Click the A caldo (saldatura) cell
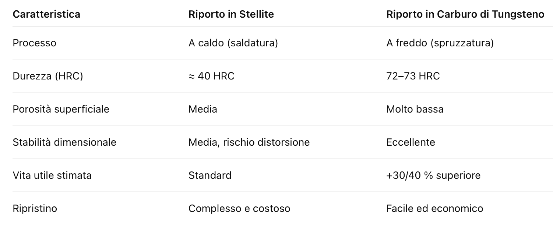Image resolution: width=553 pixels, height=234 pixels. 233,43
